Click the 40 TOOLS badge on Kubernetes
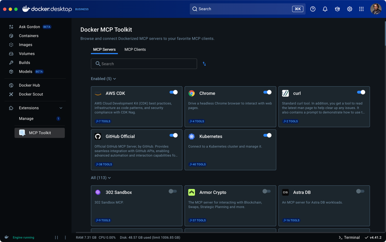386x242 pixels. tap(197, 164)
